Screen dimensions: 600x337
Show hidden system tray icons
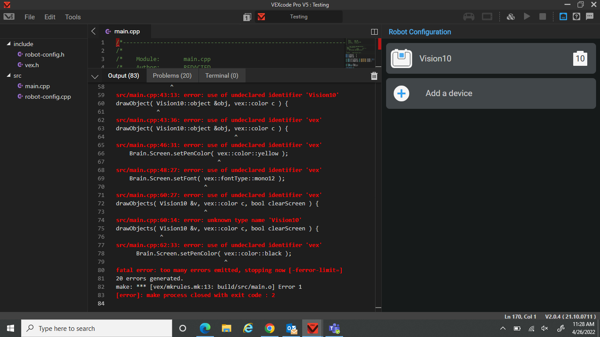503,328
